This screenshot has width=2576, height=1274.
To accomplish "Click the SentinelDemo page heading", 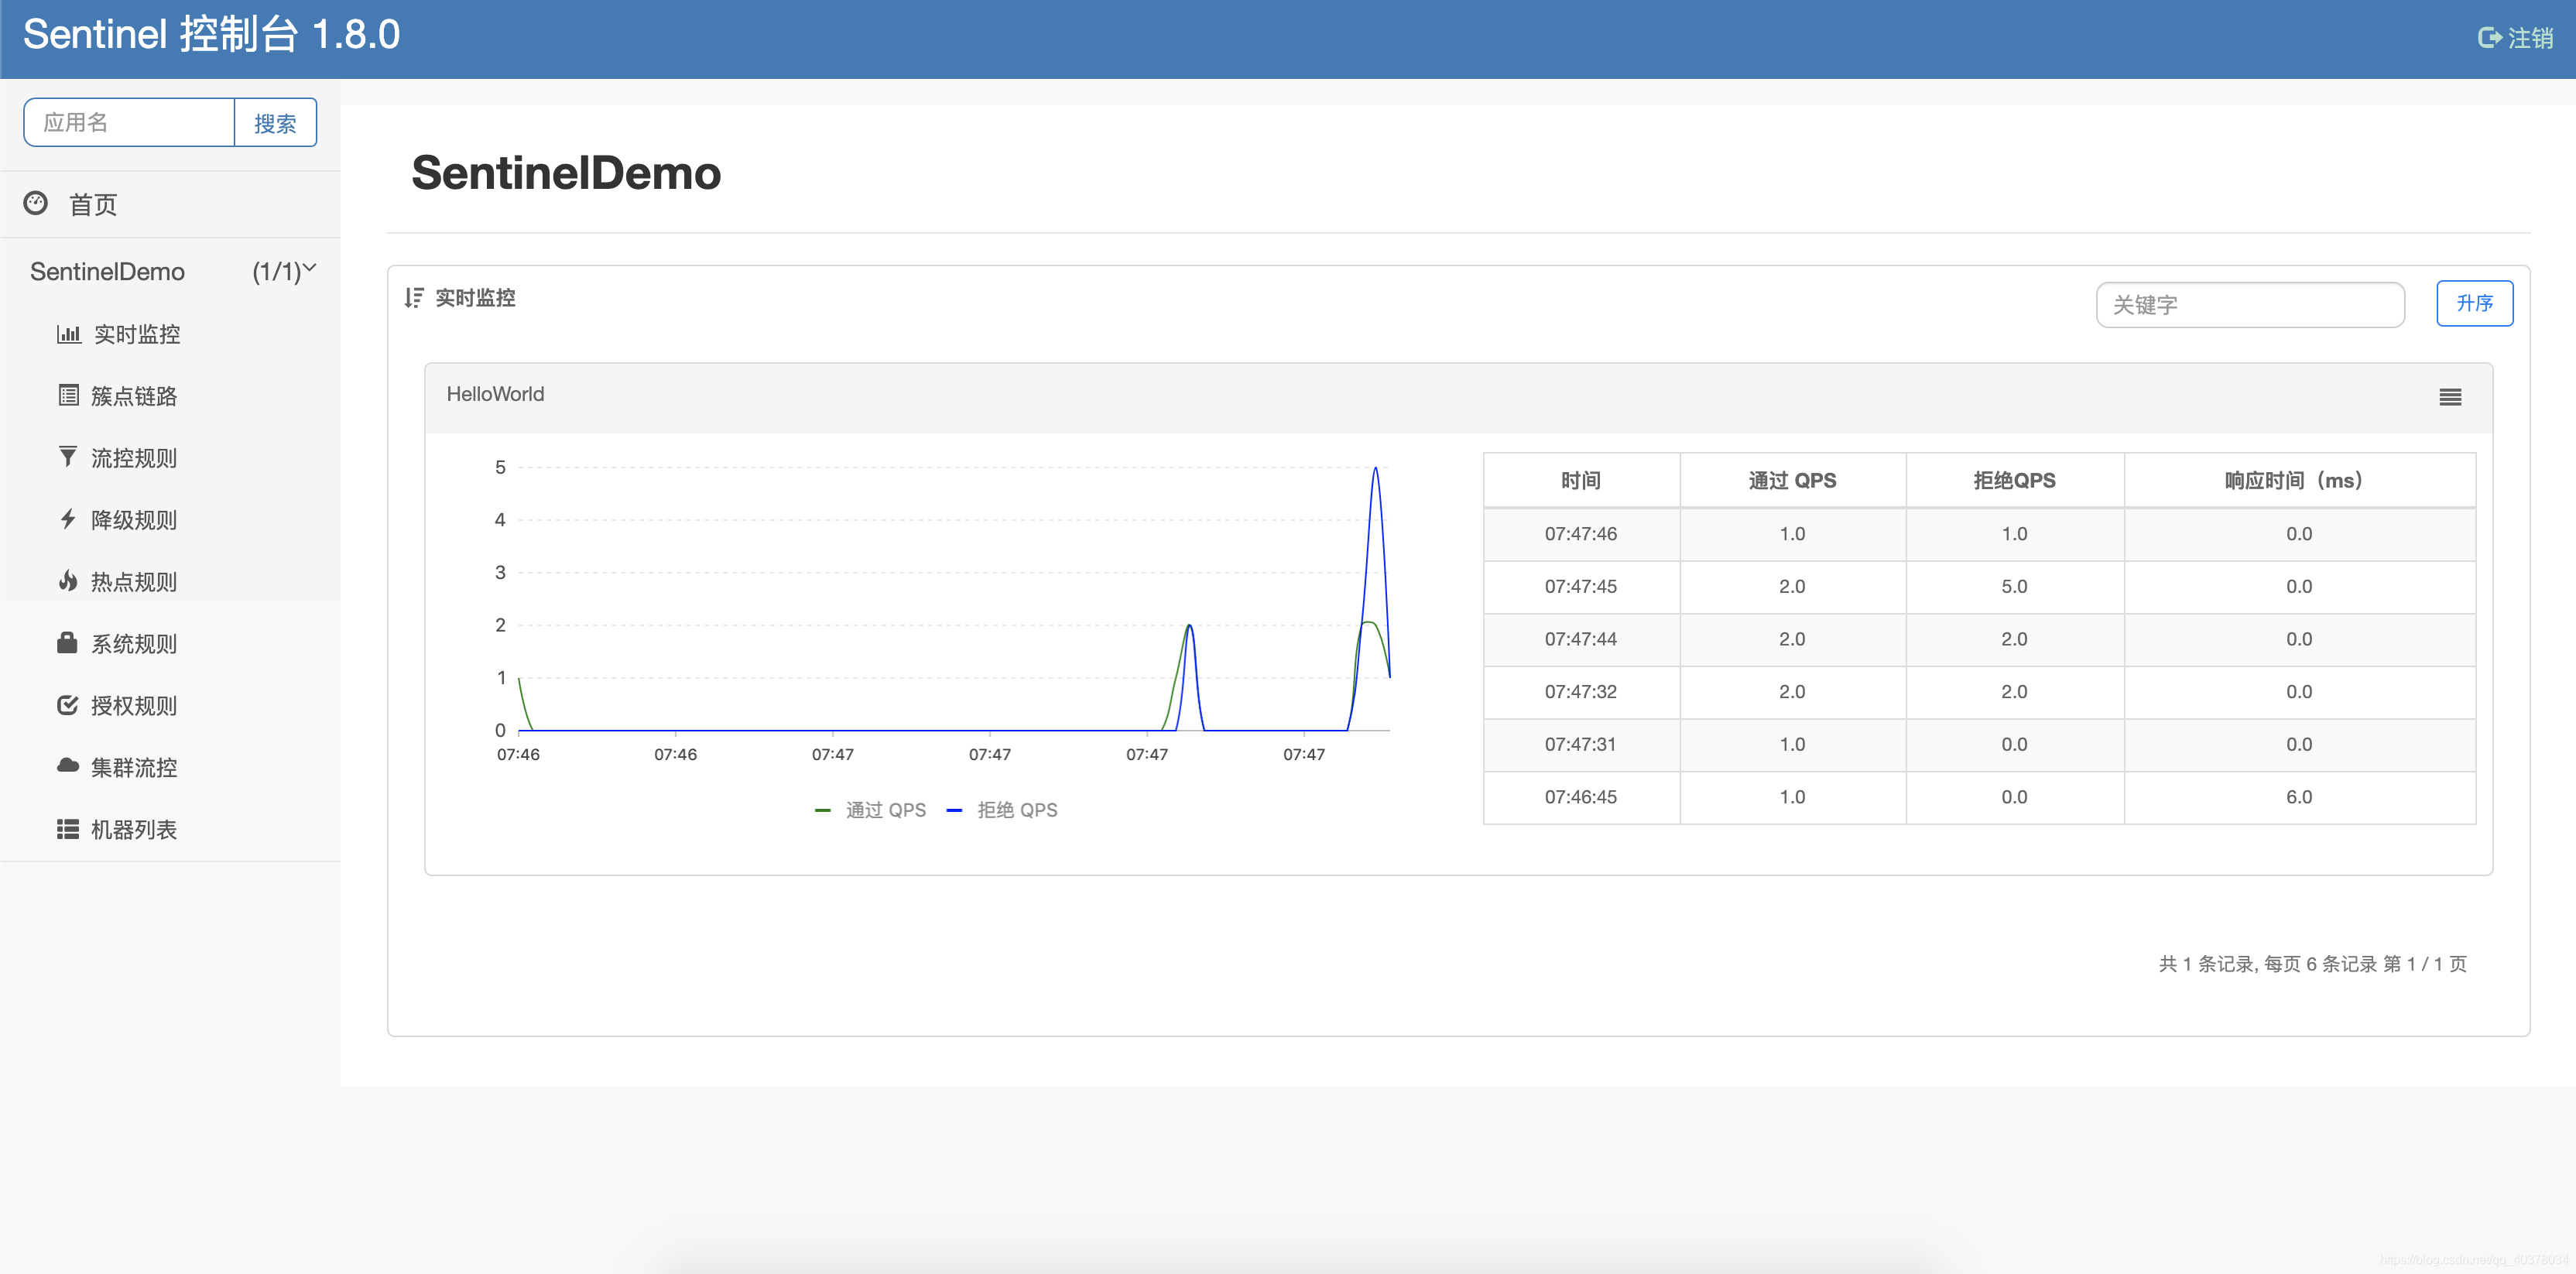I will coord(566,173).
